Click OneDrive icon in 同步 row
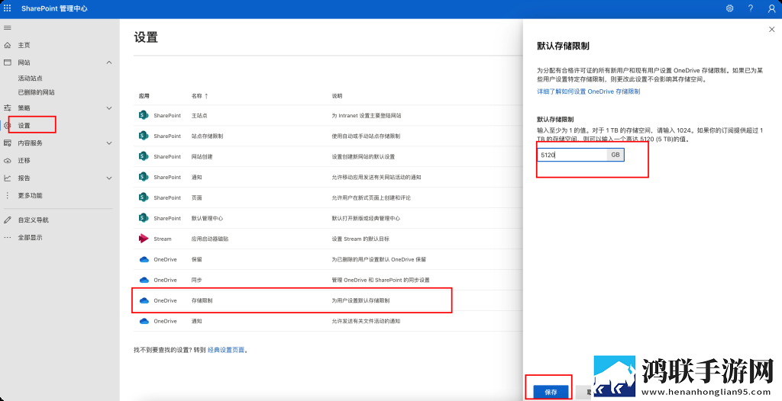 144,280
